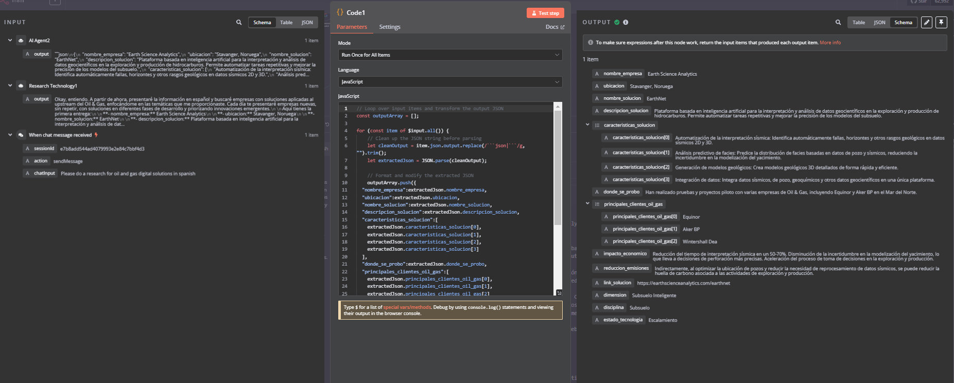Select the action field pill
Image resolution: width=954 pixels, height=383 pixels.
[36, 161]
